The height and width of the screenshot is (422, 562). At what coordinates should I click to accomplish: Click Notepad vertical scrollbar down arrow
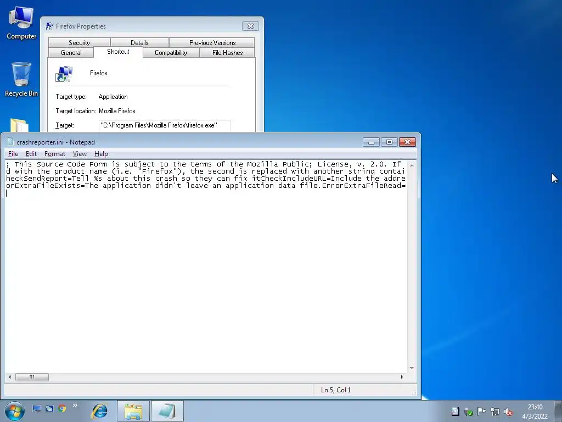[x=412, y=368]
